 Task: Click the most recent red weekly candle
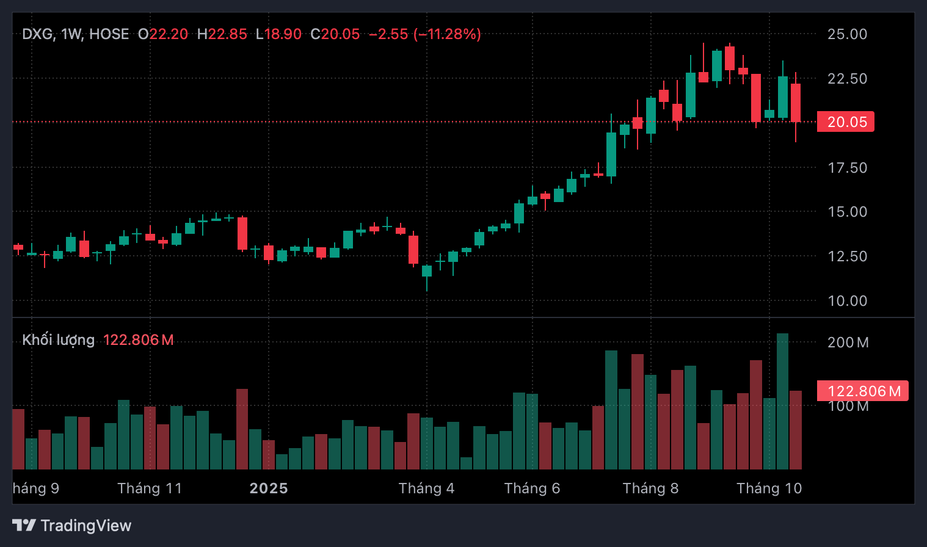[796, 103]
